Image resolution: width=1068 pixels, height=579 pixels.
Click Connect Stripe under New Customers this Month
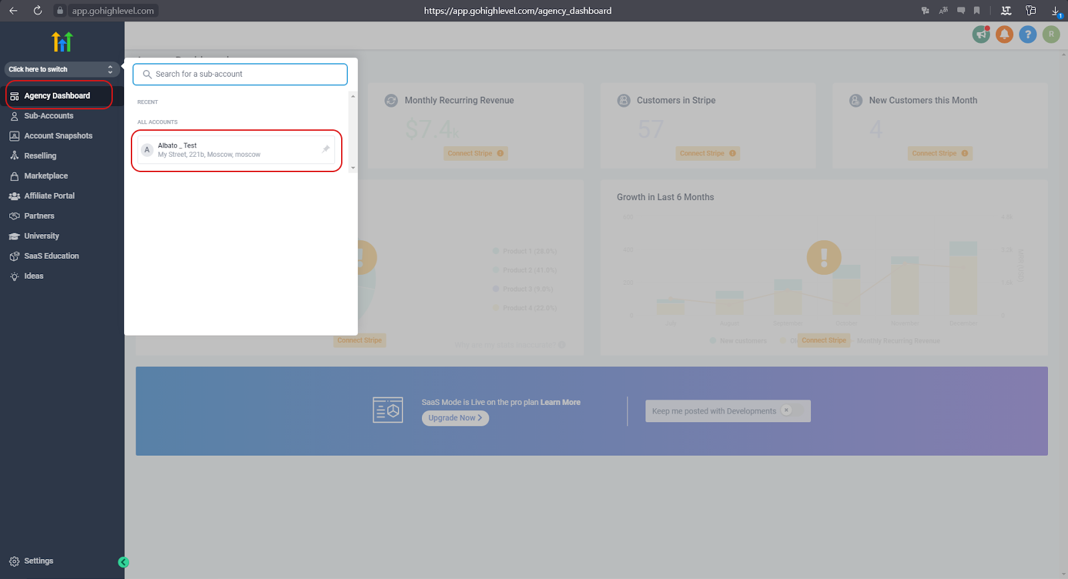click(941, 153)
